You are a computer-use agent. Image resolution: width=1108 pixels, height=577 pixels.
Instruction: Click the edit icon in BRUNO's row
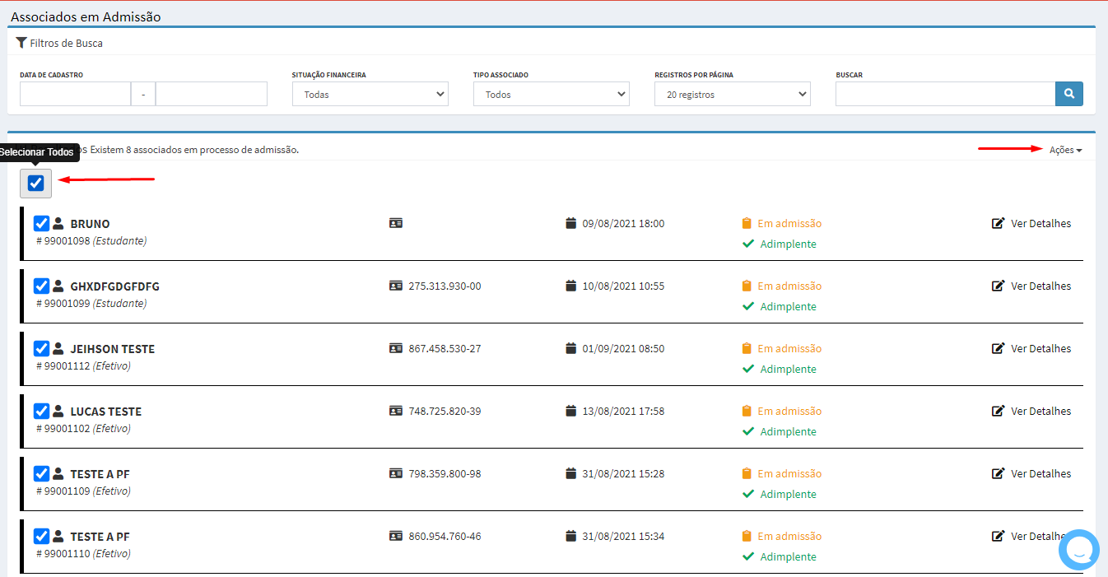click(x=998, y=223)
